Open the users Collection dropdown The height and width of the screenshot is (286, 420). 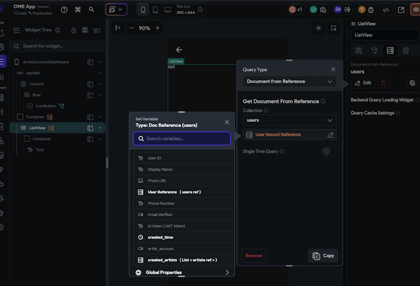pos(289,120)
